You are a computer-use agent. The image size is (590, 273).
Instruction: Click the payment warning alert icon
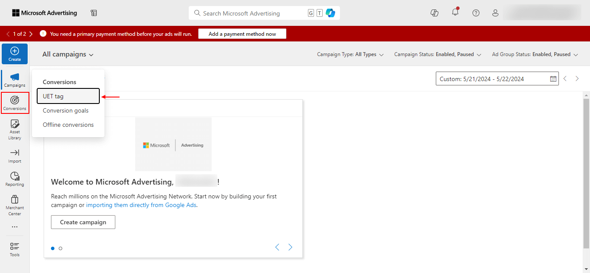(43, 34)
